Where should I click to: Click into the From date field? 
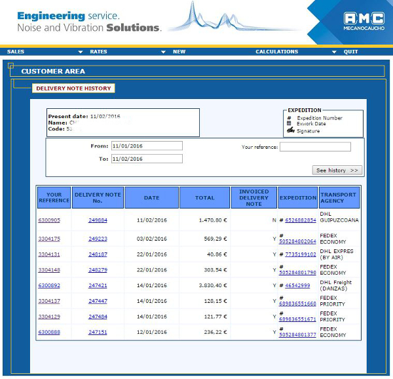click(147, 146)
